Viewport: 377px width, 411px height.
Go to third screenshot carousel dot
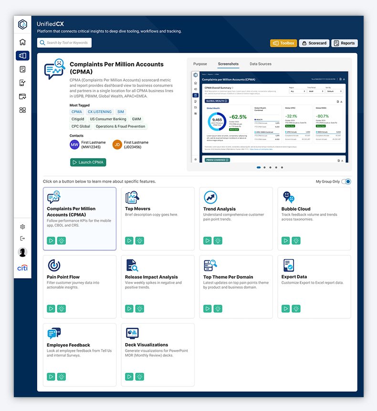click(270, 167)
